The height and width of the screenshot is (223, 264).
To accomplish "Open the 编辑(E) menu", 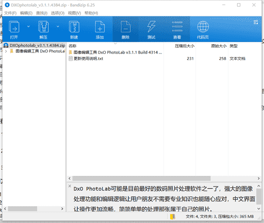I will (x=26, y=13).
